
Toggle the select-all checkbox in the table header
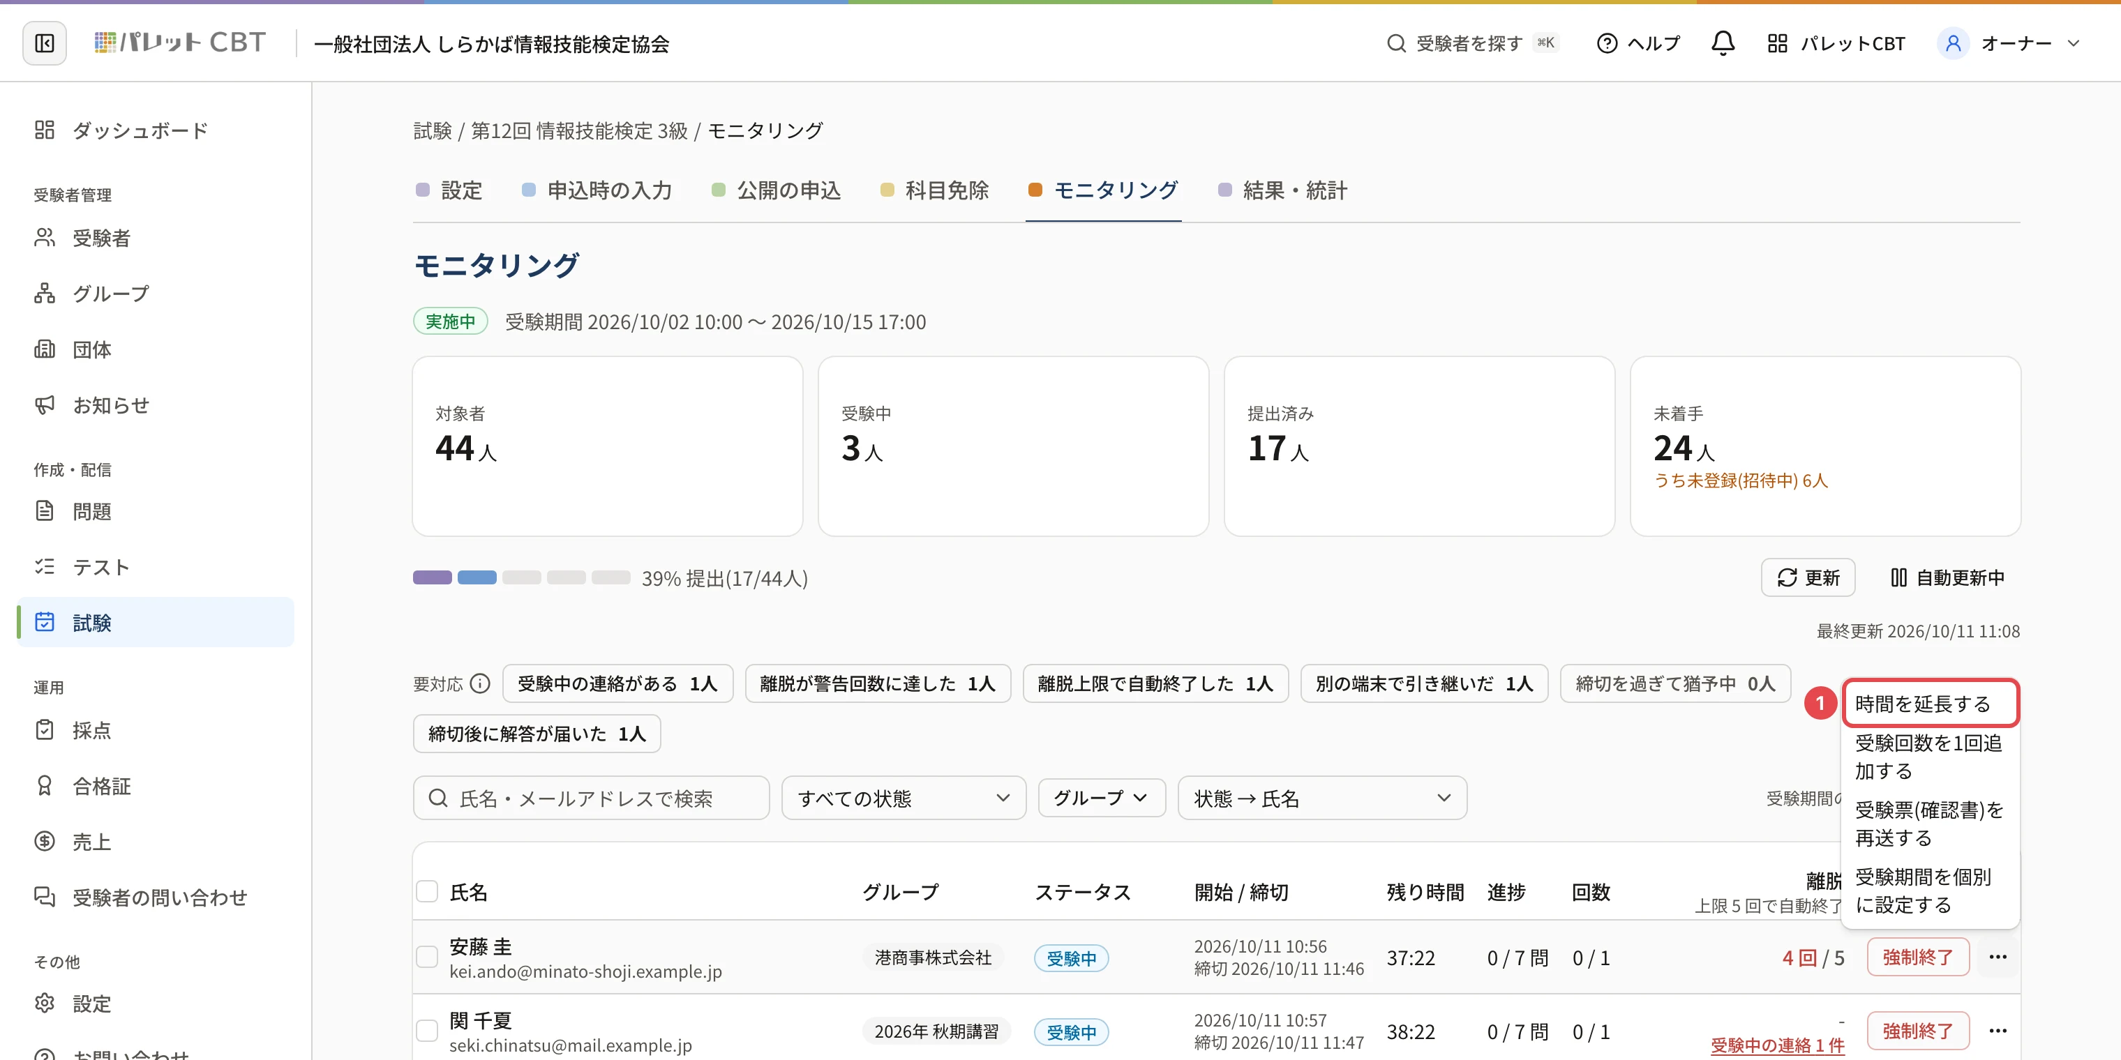426,891
